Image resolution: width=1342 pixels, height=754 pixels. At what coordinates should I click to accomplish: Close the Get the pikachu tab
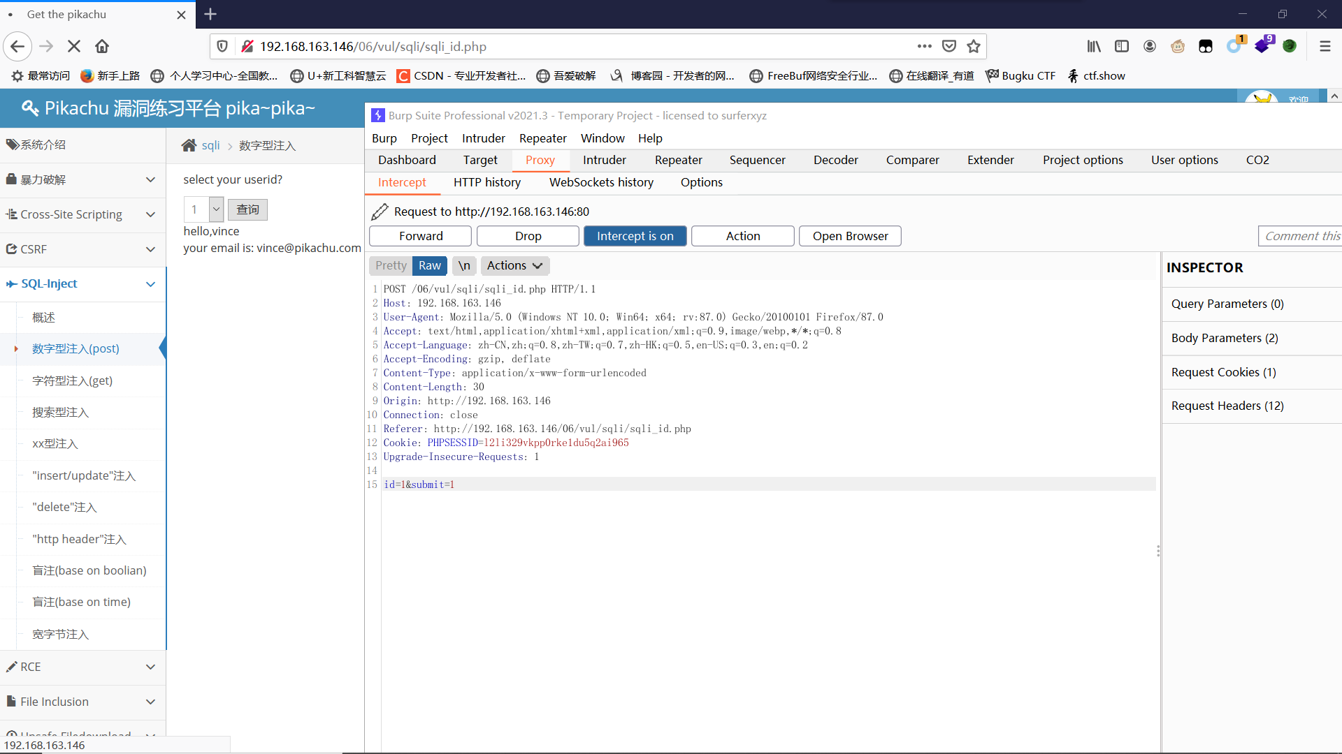pyautogui.click(x=181, y=15)
